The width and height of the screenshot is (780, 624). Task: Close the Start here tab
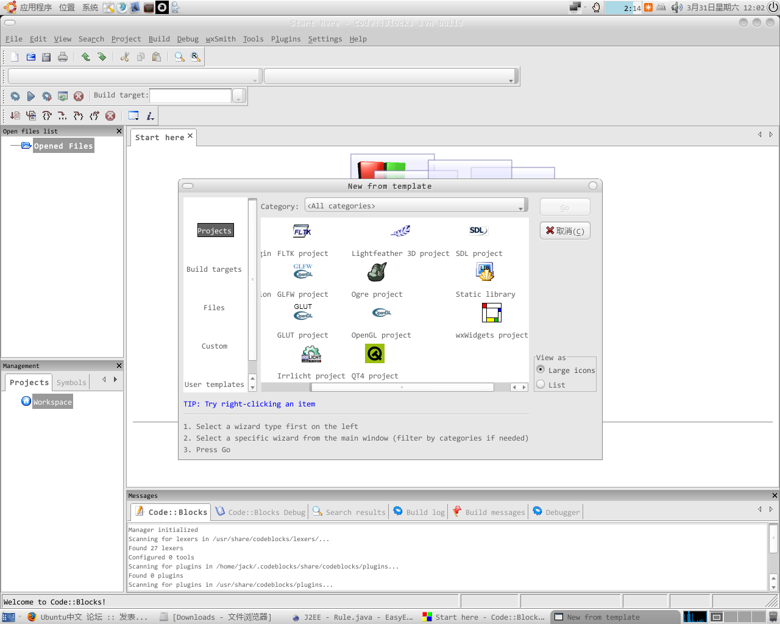[x=190, y=136]
